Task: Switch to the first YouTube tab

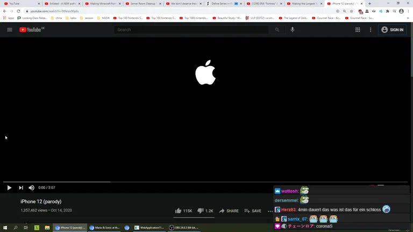Action: pos(21,4)
